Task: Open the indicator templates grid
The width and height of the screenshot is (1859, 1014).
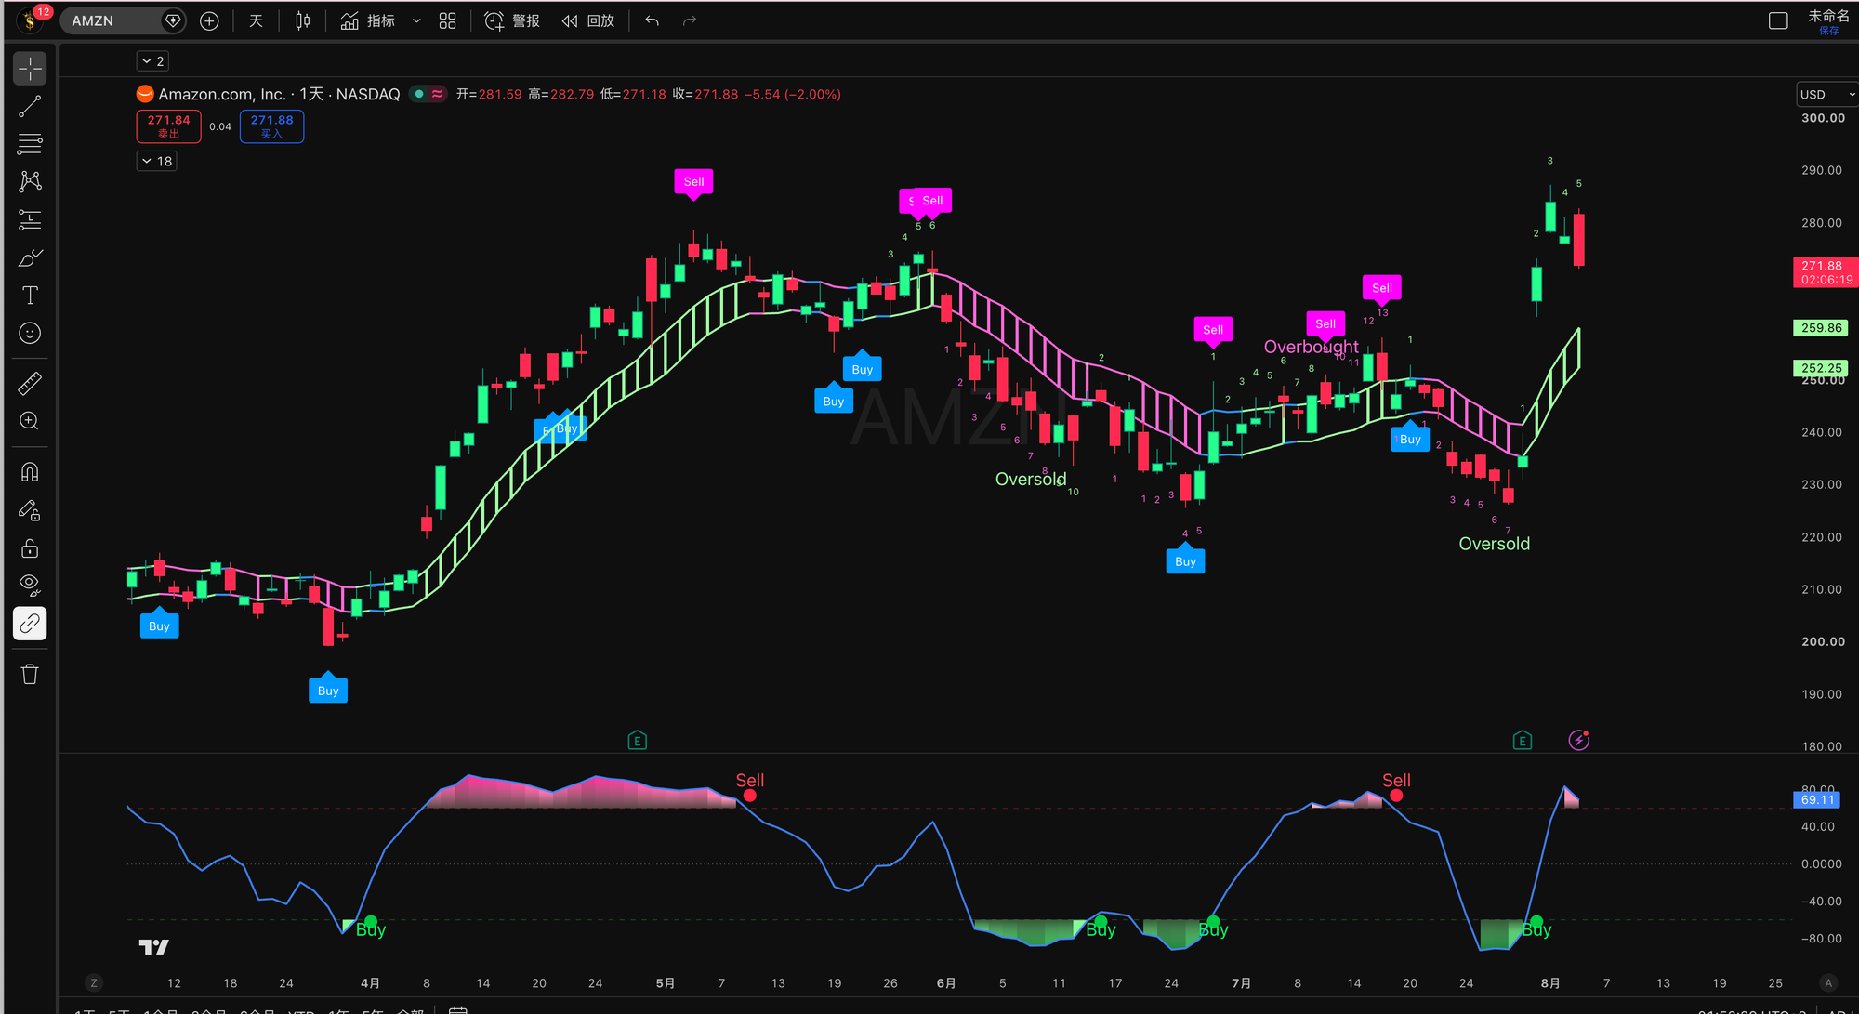Action: 447,20
